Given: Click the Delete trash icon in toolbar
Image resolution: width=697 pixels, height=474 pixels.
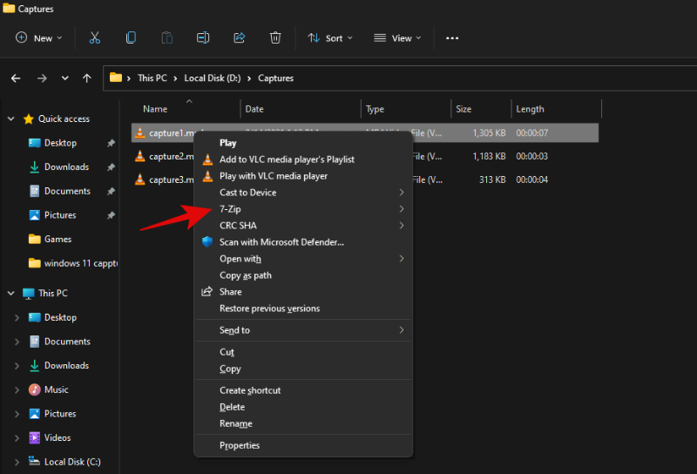Looking at the screenshot, I should pyautogui.click(x=275, y=37).
